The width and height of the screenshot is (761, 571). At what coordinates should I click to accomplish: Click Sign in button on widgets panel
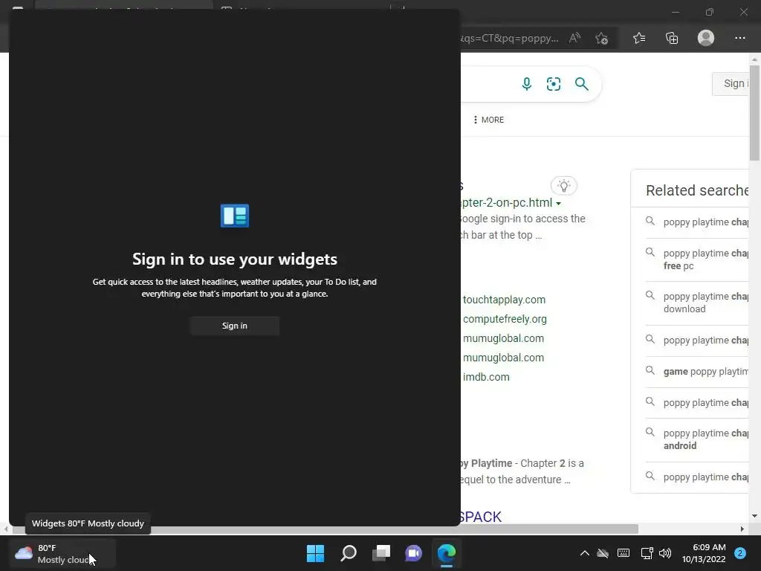(234, 326)
